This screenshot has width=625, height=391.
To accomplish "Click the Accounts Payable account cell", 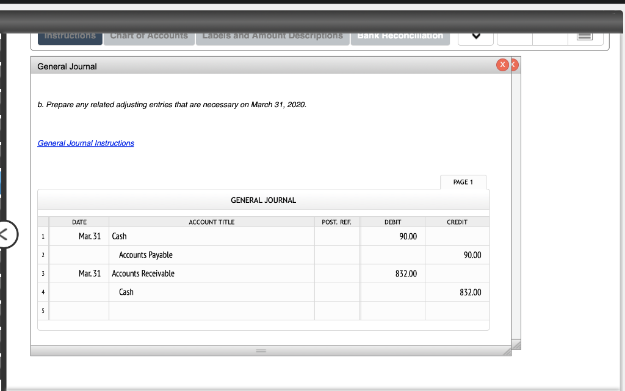I will pyautogui.click(x=211, y=255).
